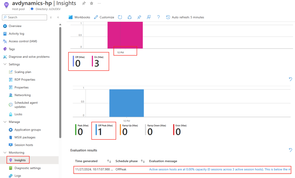Open help using the question mark icon
This screenshot has height=178, width=295.
pos(158,17)
